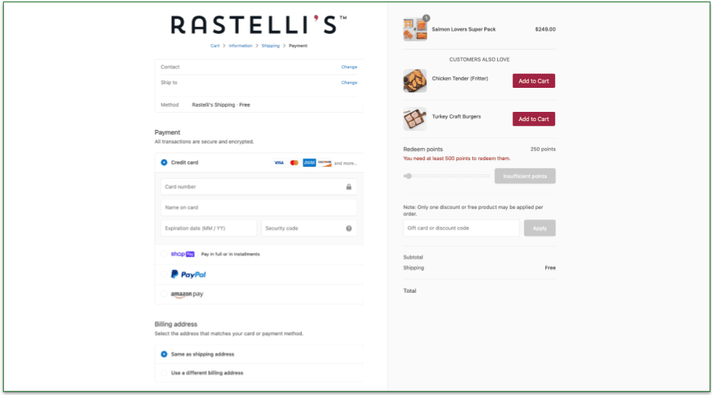The width and height of the screenshot is (712, 395).
Task: Click the quantity badge on Salmon pack
Action: pos(426,18)
